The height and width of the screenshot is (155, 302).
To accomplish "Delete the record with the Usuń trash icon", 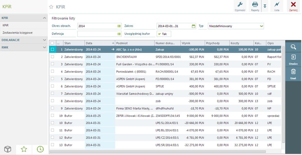I will [x=293, y=74].
